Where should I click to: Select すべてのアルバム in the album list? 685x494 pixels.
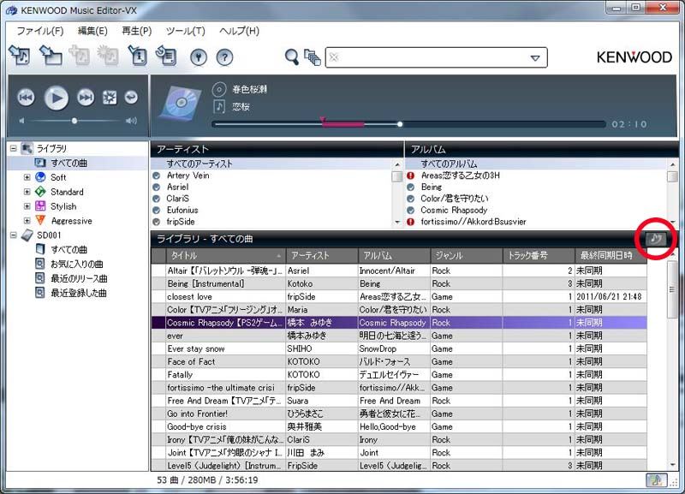[449, 164]
